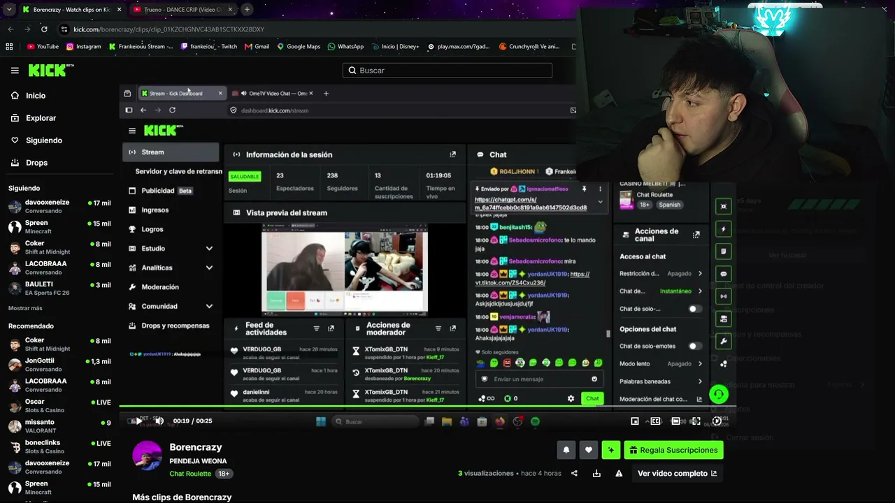
Task: Click the browser address bar URL
Action: 169,29
